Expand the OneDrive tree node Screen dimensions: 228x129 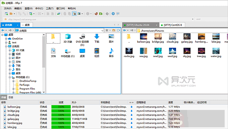pyautogui.click(x=6, y=39)
